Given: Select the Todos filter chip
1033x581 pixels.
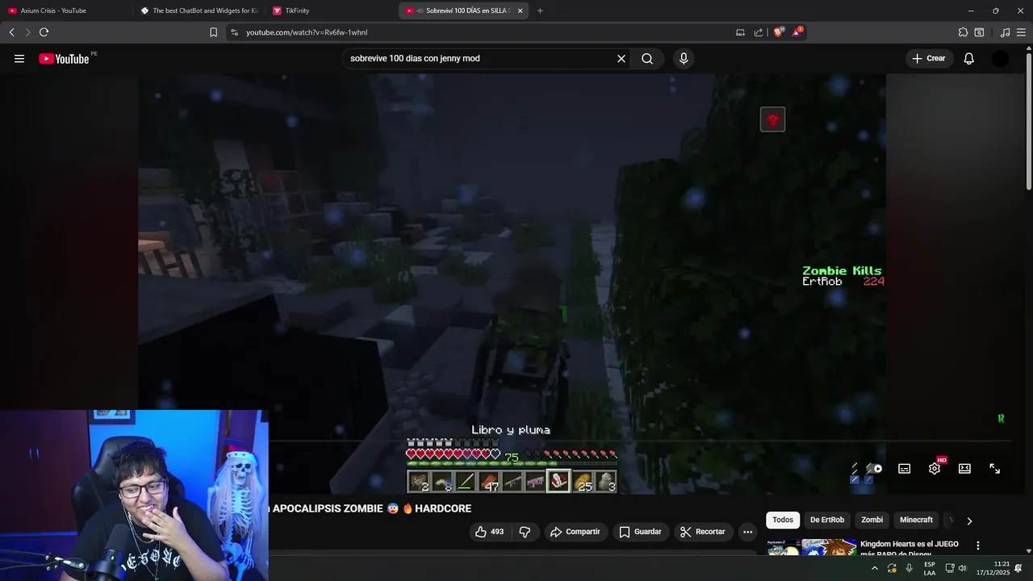Looking at the screenshot, I should click(x=783, y=520).
